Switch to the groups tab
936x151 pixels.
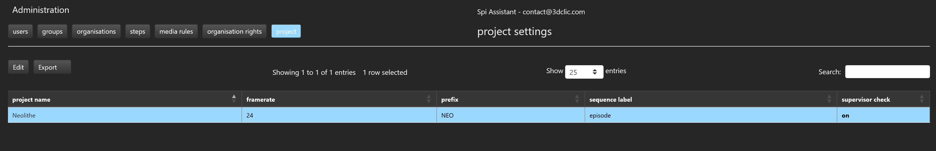52,32
